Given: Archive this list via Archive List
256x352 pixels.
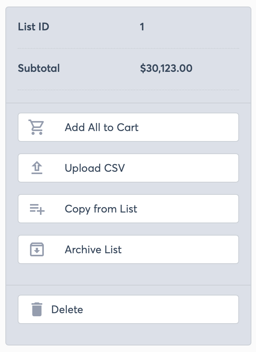Looking at the screenshot, I should (128, 249).
